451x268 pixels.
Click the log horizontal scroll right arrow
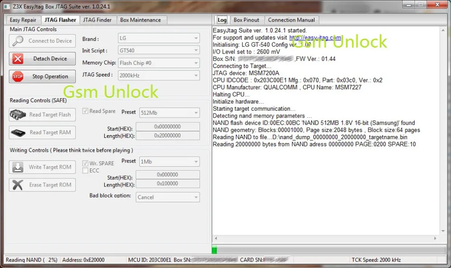point(435,238)
